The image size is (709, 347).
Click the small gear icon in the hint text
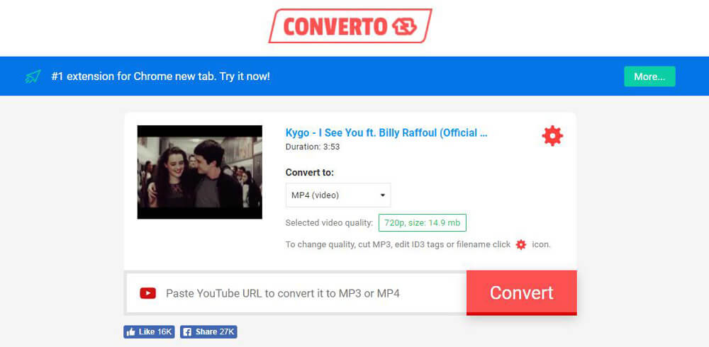point(521,245)
